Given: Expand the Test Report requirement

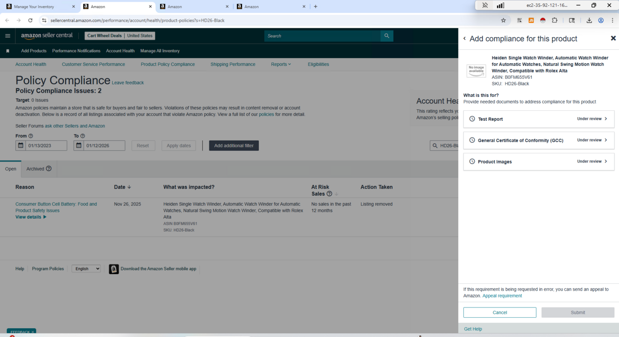Looking at the screenshot, I should tap(538, 119).
